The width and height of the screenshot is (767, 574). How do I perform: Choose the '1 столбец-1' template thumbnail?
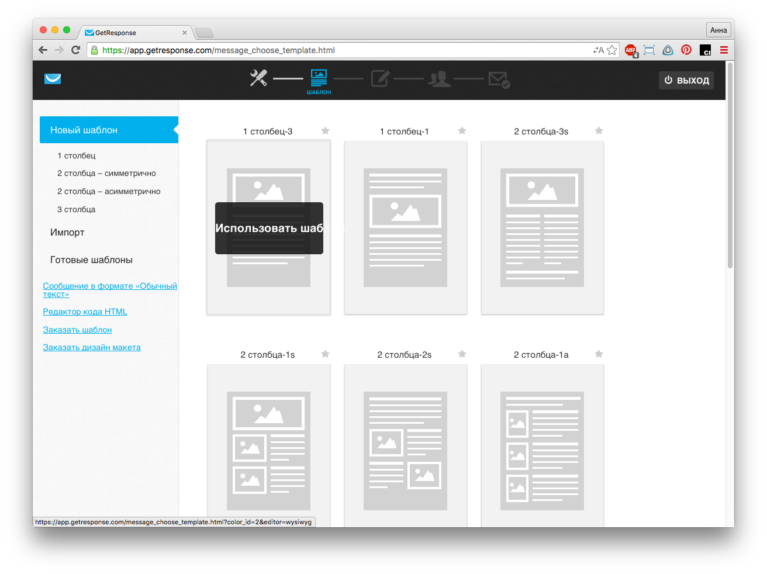[x=405, y=227]
